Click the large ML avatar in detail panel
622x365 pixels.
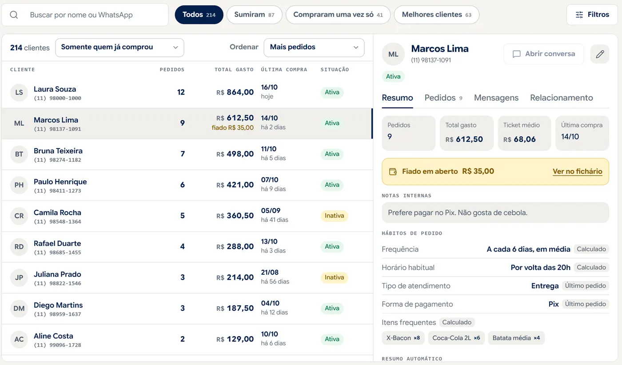[x=393, y=54]
